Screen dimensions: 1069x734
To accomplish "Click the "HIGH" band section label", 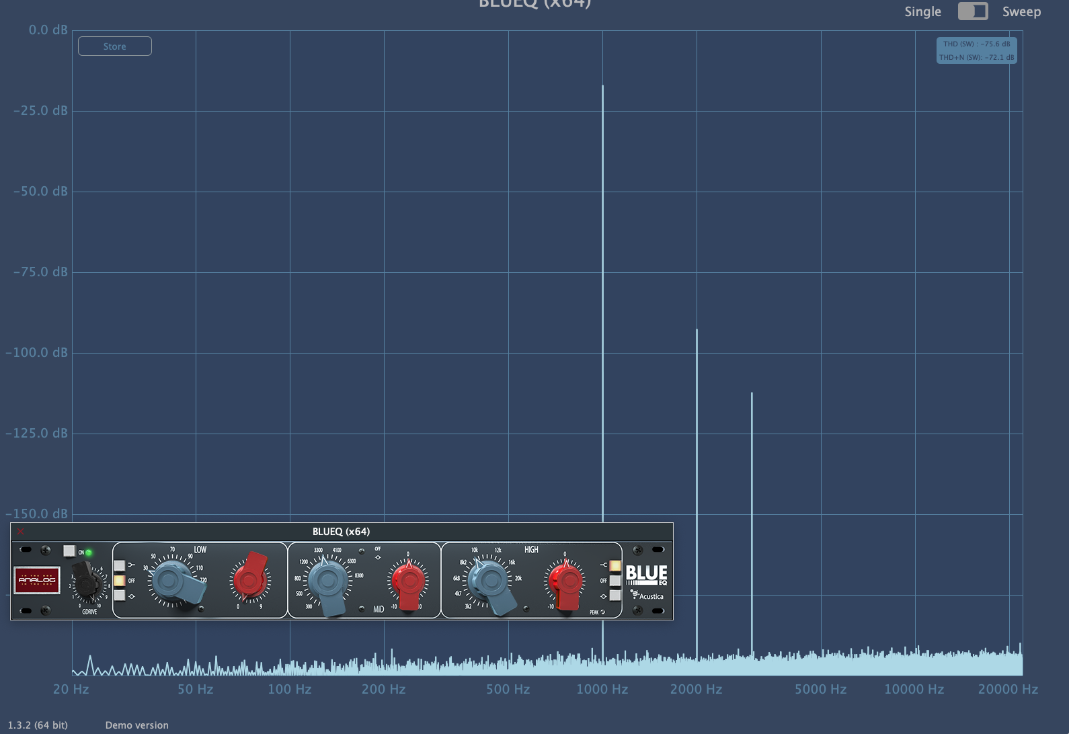I will click(531, 550).
